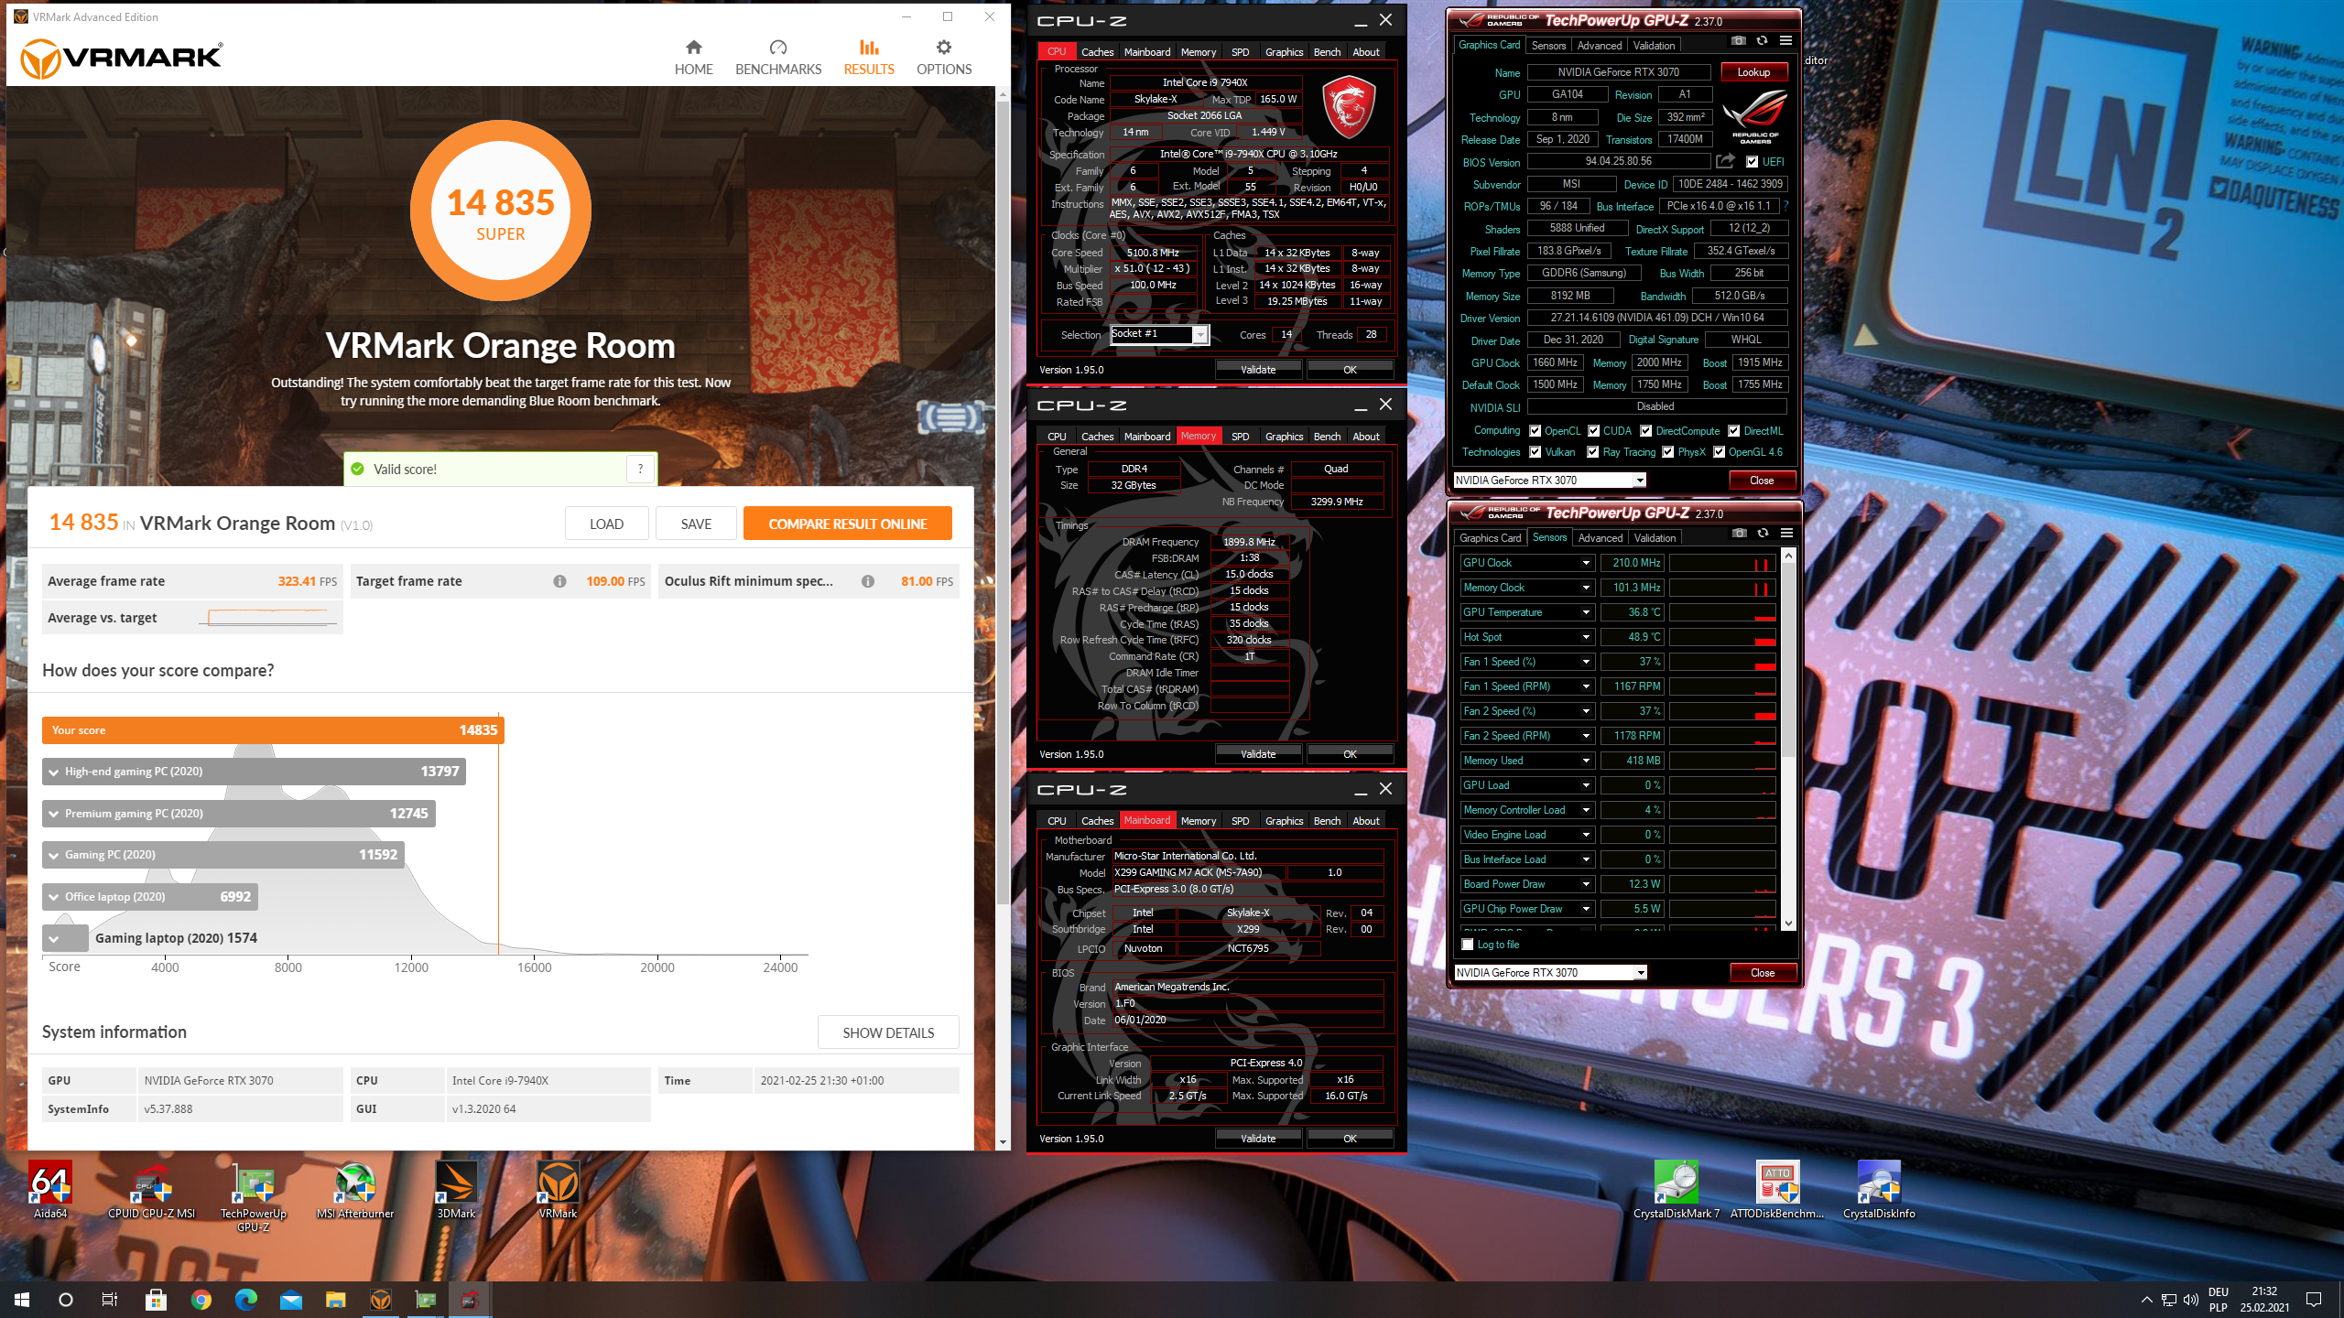Viewport: 2344px width, 1318px height.
Task: Open the HOME icon in VRMark
Action: 693,48
